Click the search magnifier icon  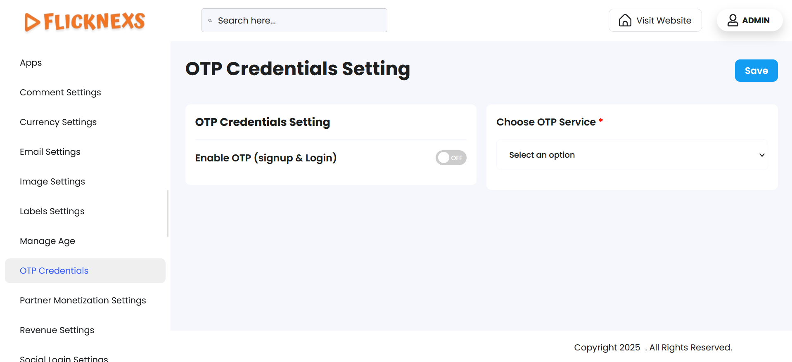210,21
